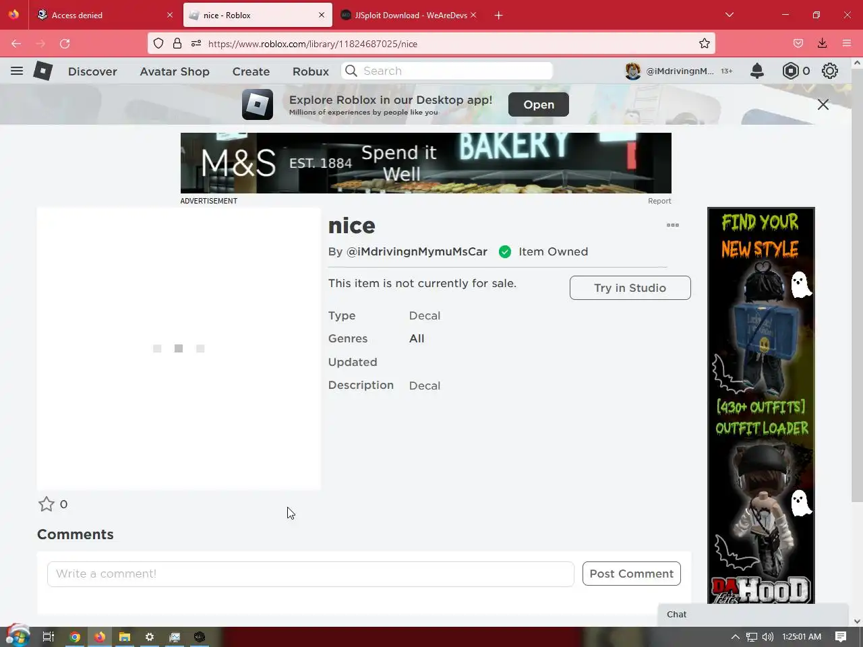The width and height of the screenshot is (863, 647).
Task: Report the advertisement
Action: tap(659, 201)
